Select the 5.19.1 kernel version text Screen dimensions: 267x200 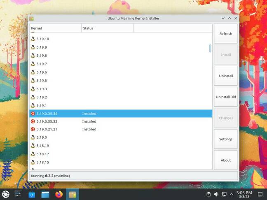42,106
